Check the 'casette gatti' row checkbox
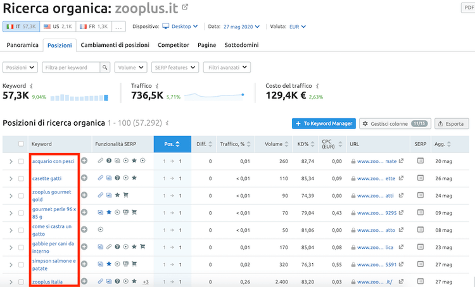 pos(21,178)
